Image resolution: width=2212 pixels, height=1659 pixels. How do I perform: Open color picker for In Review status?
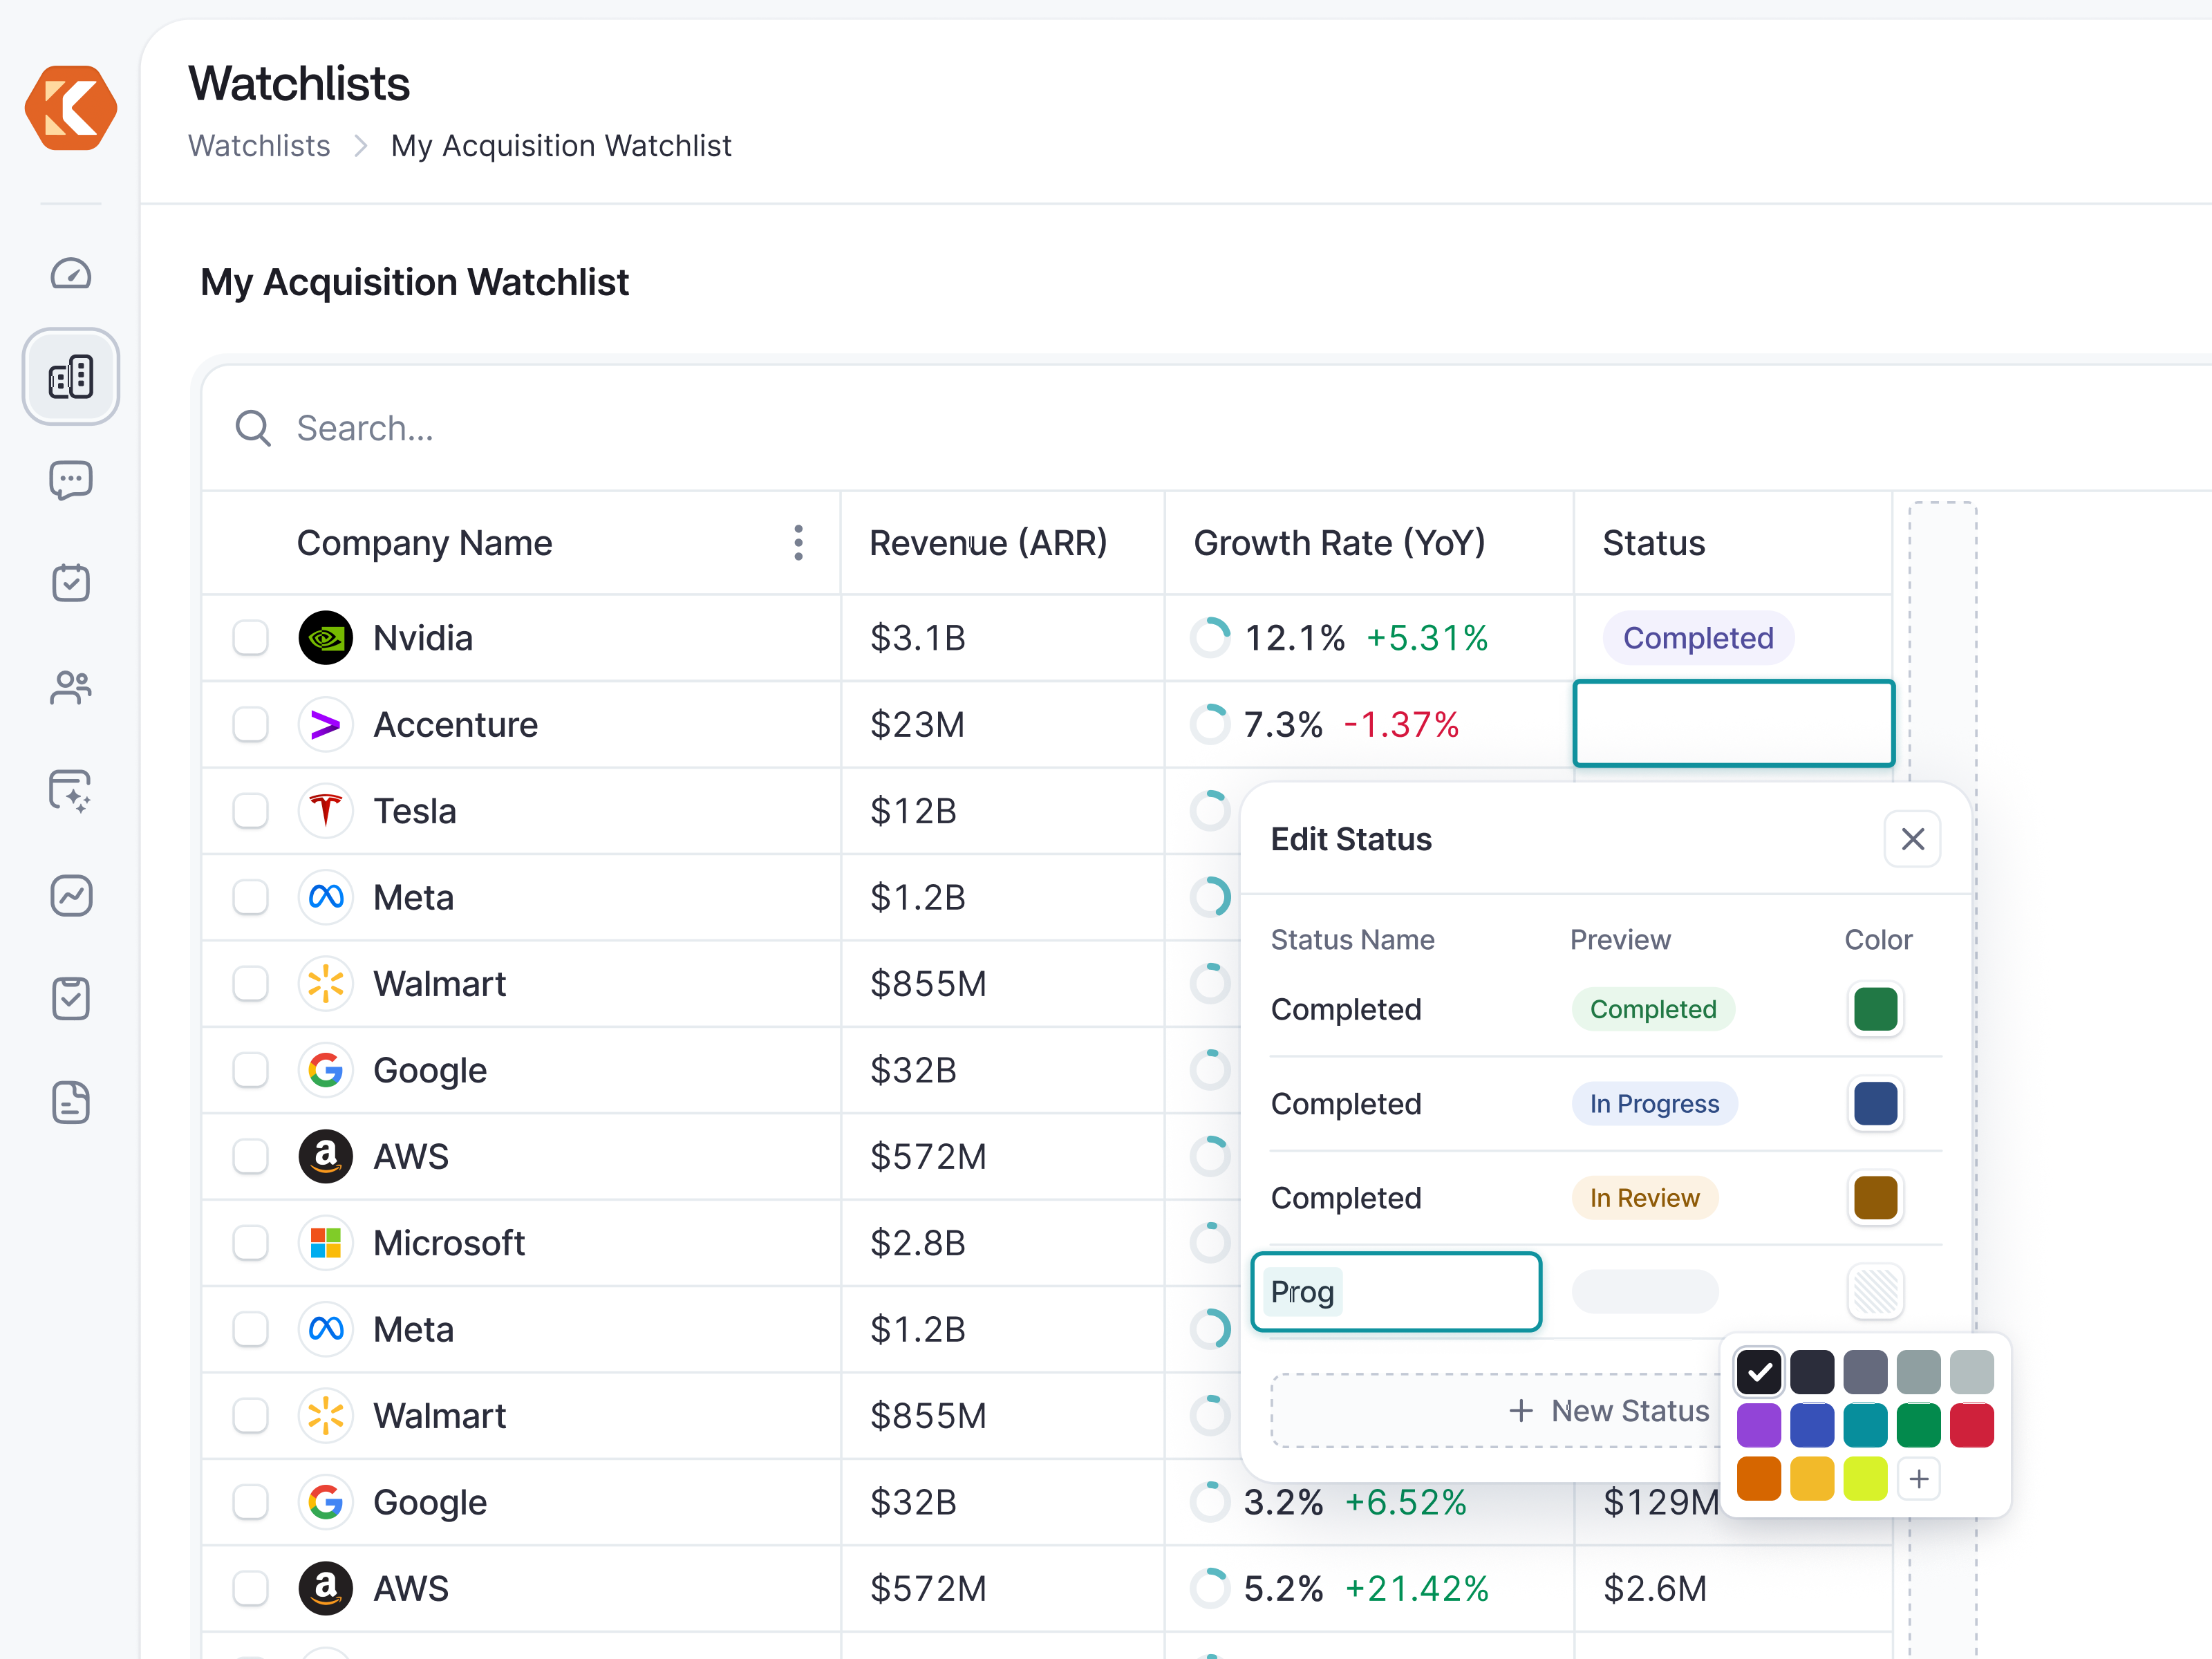click(x=1875, y=1198)
